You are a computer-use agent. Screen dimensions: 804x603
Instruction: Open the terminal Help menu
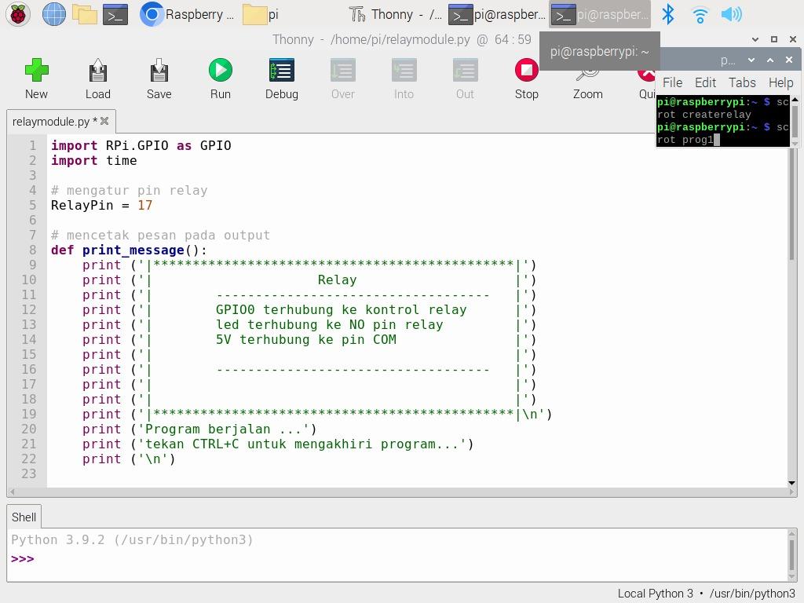pos(780,82)
